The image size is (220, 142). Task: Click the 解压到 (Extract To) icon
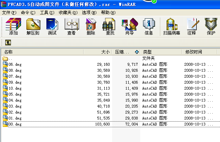pos(33,26)
